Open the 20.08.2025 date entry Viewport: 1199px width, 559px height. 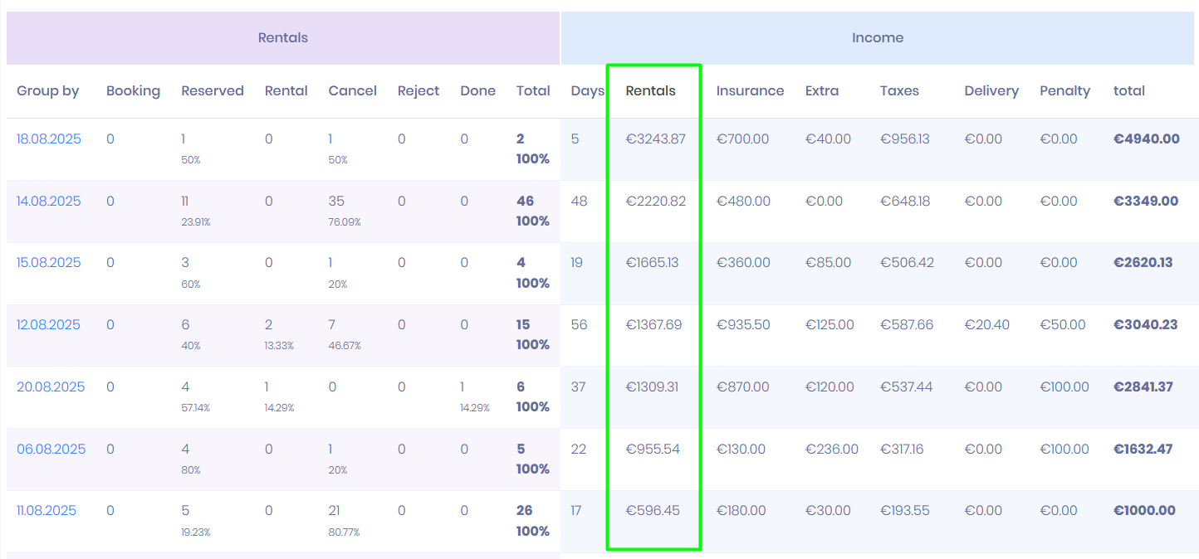(x=51, y=387)
